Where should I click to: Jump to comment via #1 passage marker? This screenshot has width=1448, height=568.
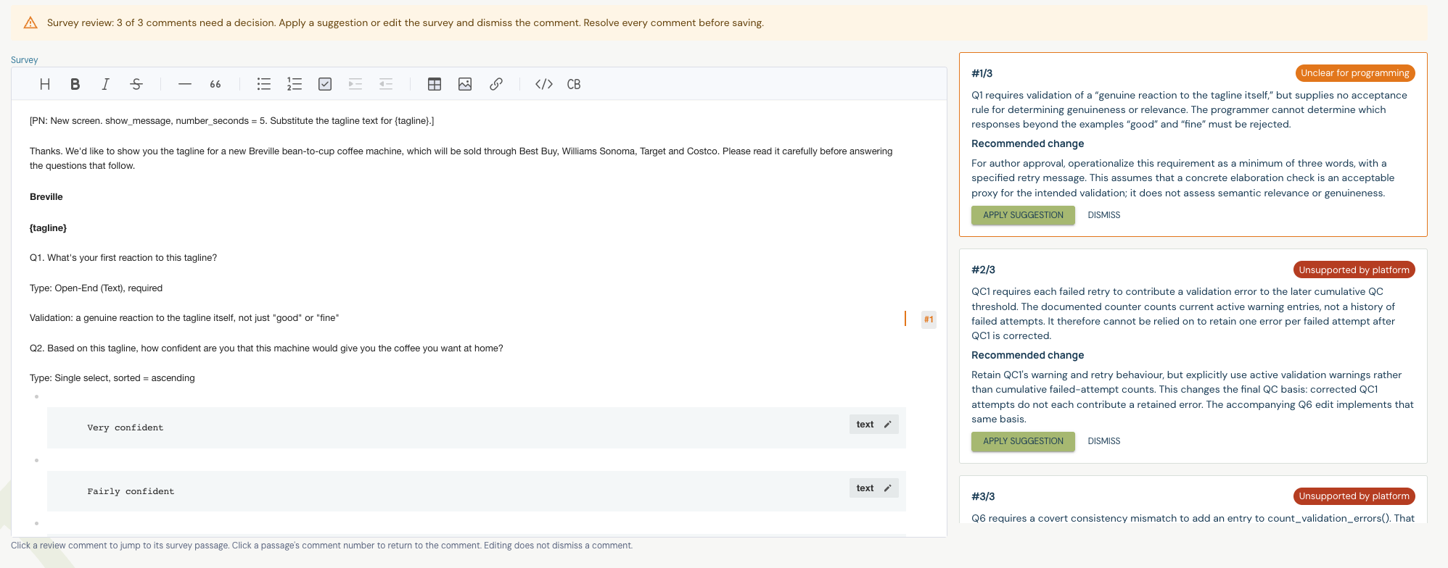[x=929, y=319]
